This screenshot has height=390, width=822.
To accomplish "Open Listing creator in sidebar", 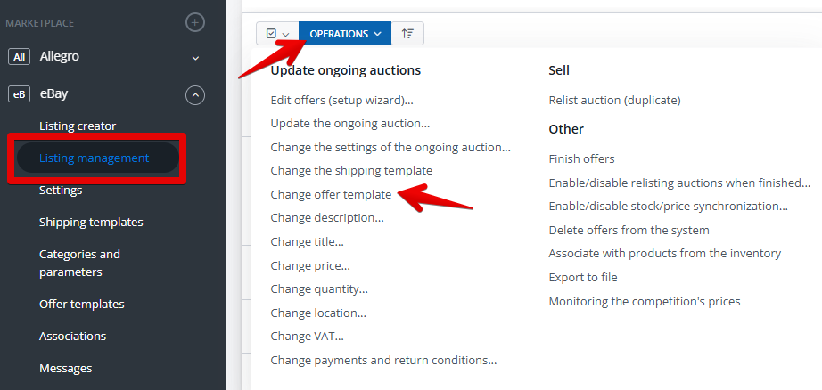I will [x=78, y=126].
